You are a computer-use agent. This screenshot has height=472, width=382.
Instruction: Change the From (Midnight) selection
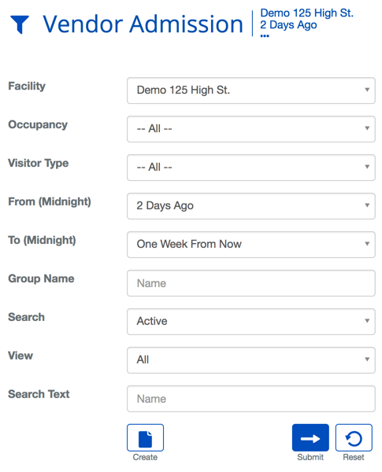point(250,206)
